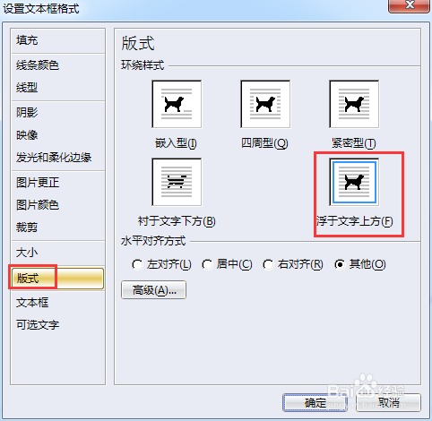Open the 高级 advanced layout options
The width and height of the screenshot is (432, 421).
153,289
